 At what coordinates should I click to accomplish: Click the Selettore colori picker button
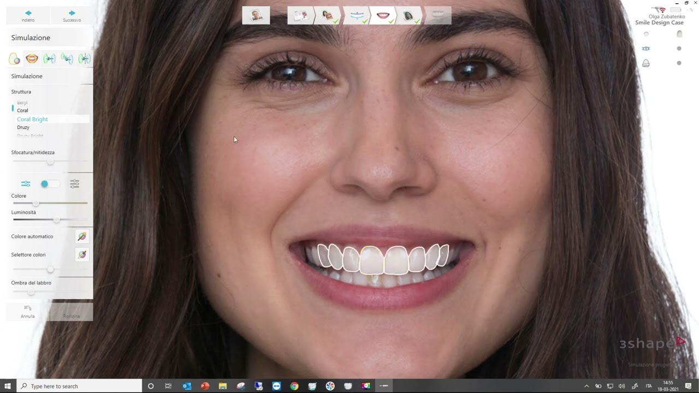(x=82, y=254)
